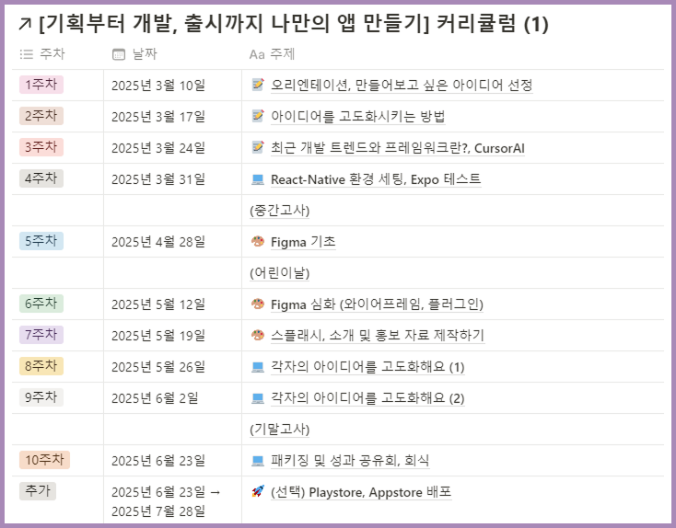676x528 pixels.
Task: Open the 아이디어를 고도화시키는 방법 page
Action: coord(358,117)
